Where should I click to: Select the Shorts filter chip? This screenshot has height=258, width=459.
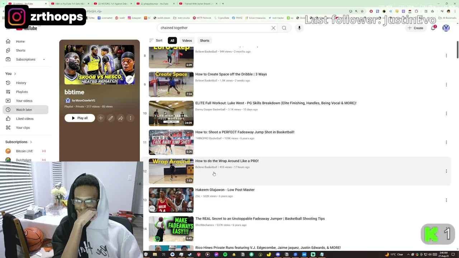pos(204,40)
